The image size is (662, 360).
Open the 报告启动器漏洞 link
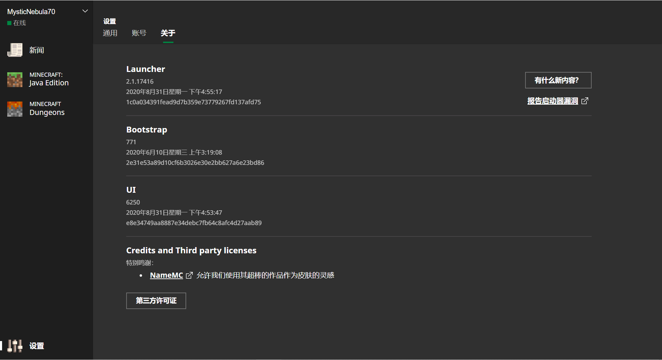552,101
